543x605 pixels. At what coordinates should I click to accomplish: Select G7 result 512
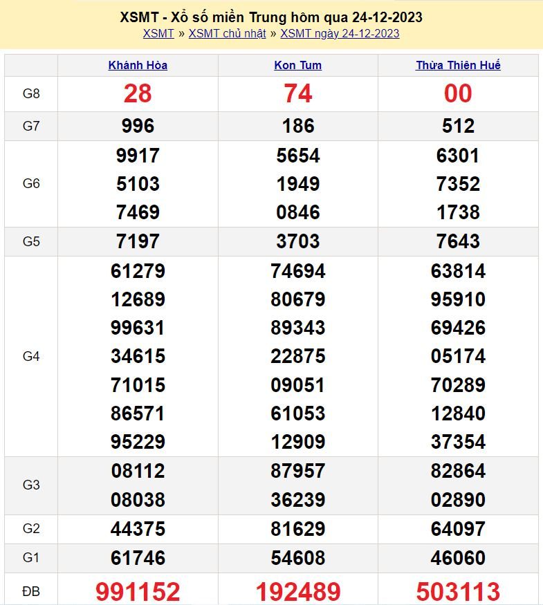pos(458,126)
